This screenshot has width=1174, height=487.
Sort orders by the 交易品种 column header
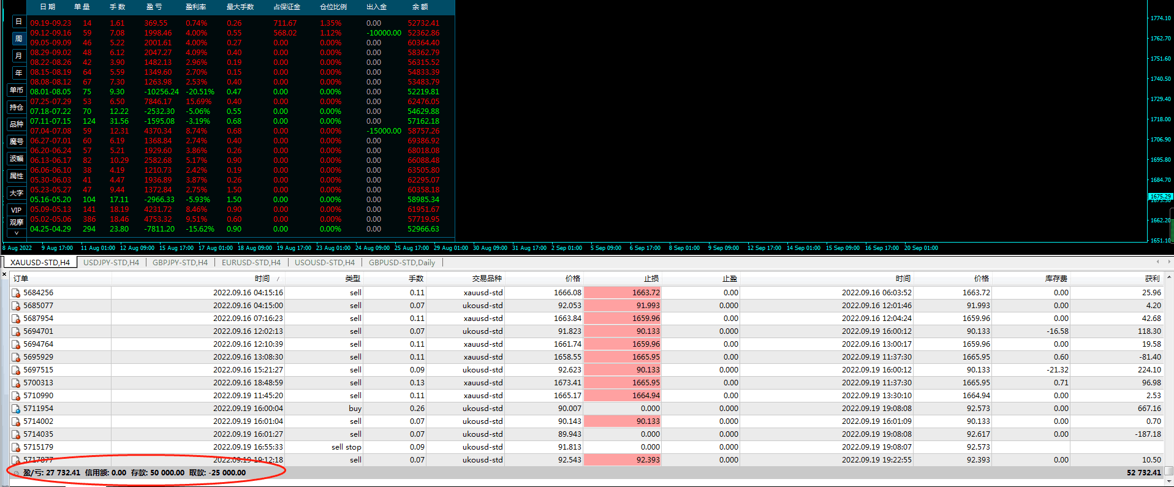(464, 279)
